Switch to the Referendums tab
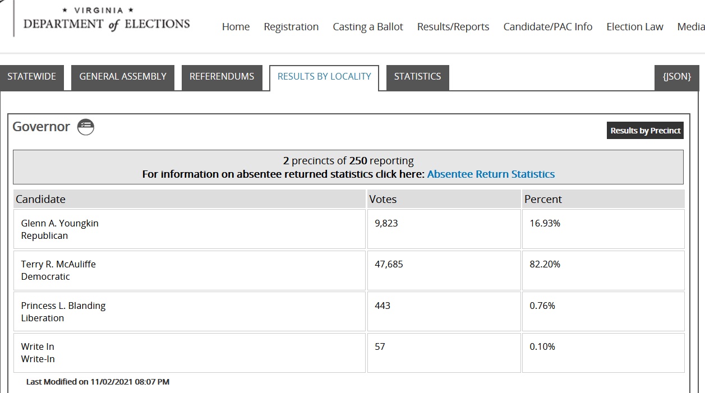 click(222, 77)
